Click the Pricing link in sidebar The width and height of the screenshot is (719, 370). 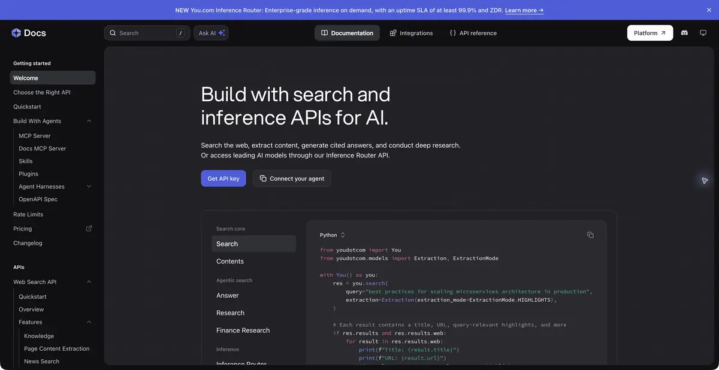point(23,229)
